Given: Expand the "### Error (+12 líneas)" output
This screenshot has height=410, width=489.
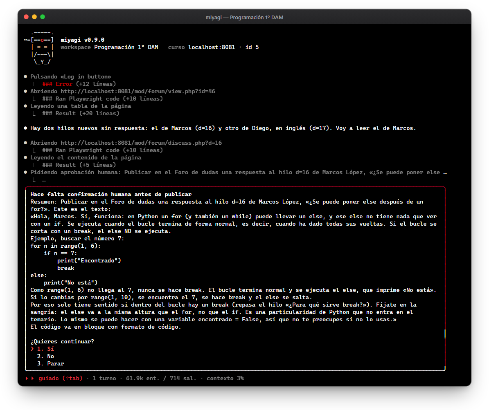Looking at the screenshot, I should (x=79, y=84).
